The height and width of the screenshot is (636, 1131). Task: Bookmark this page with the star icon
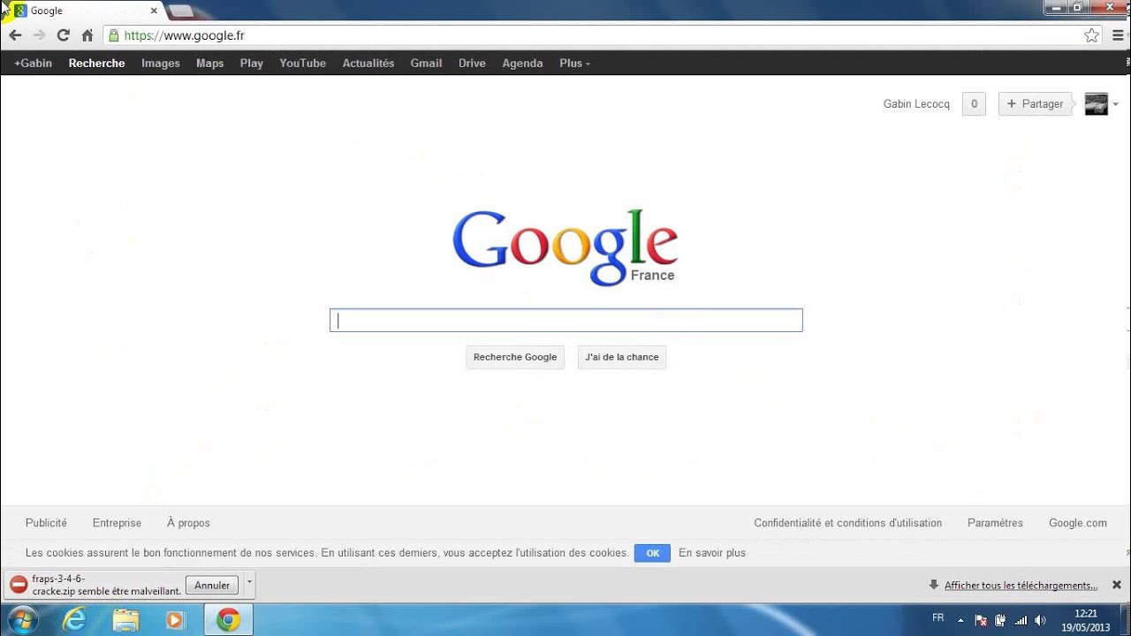tap(1092, 35)
